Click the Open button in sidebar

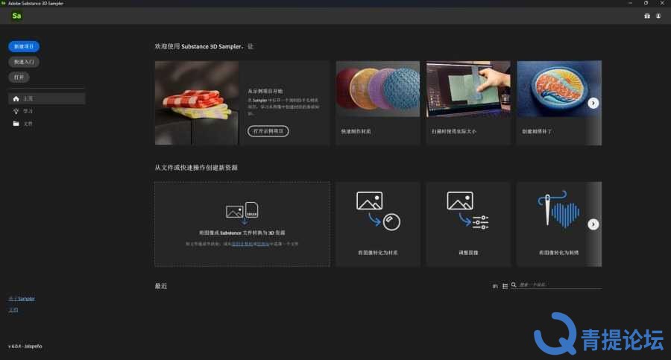[x=19, y=78]
